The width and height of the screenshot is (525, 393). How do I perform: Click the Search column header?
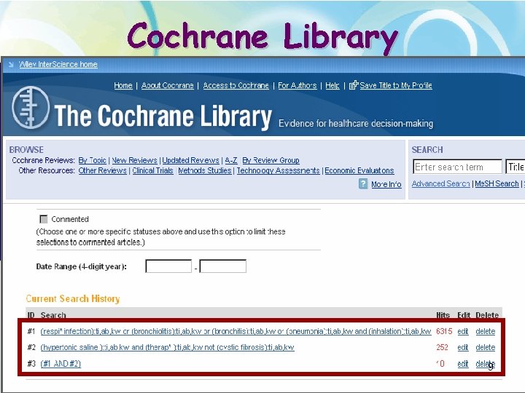click(53, 315)
